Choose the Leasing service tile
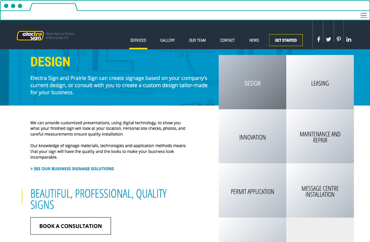 [320, 83]
